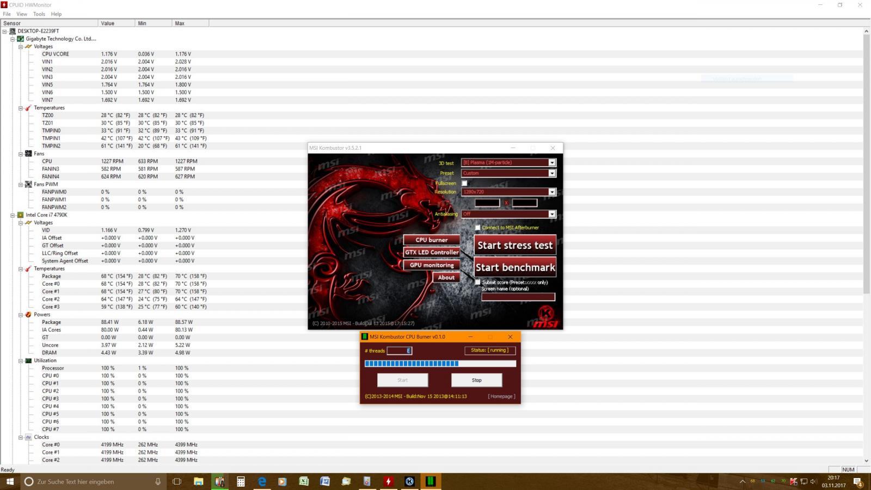Collapse the Powers group
The image size is (871, 490).
pyautogui.click(x=21, y=315)
